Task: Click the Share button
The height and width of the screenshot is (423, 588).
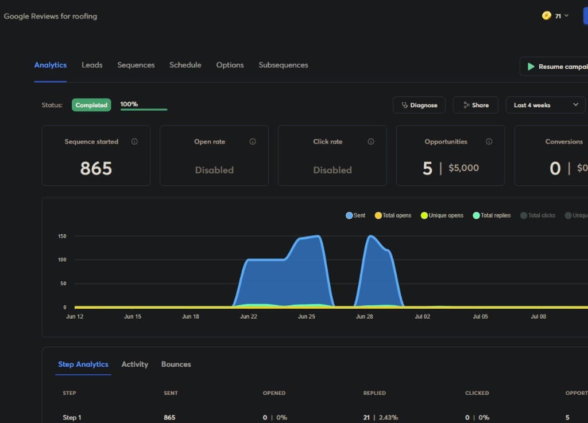Action: point(475,105)
